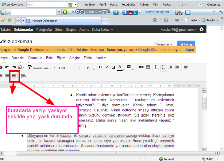
Task: Toggle underline formatting in the toolbar
Action: click(114, 67)
